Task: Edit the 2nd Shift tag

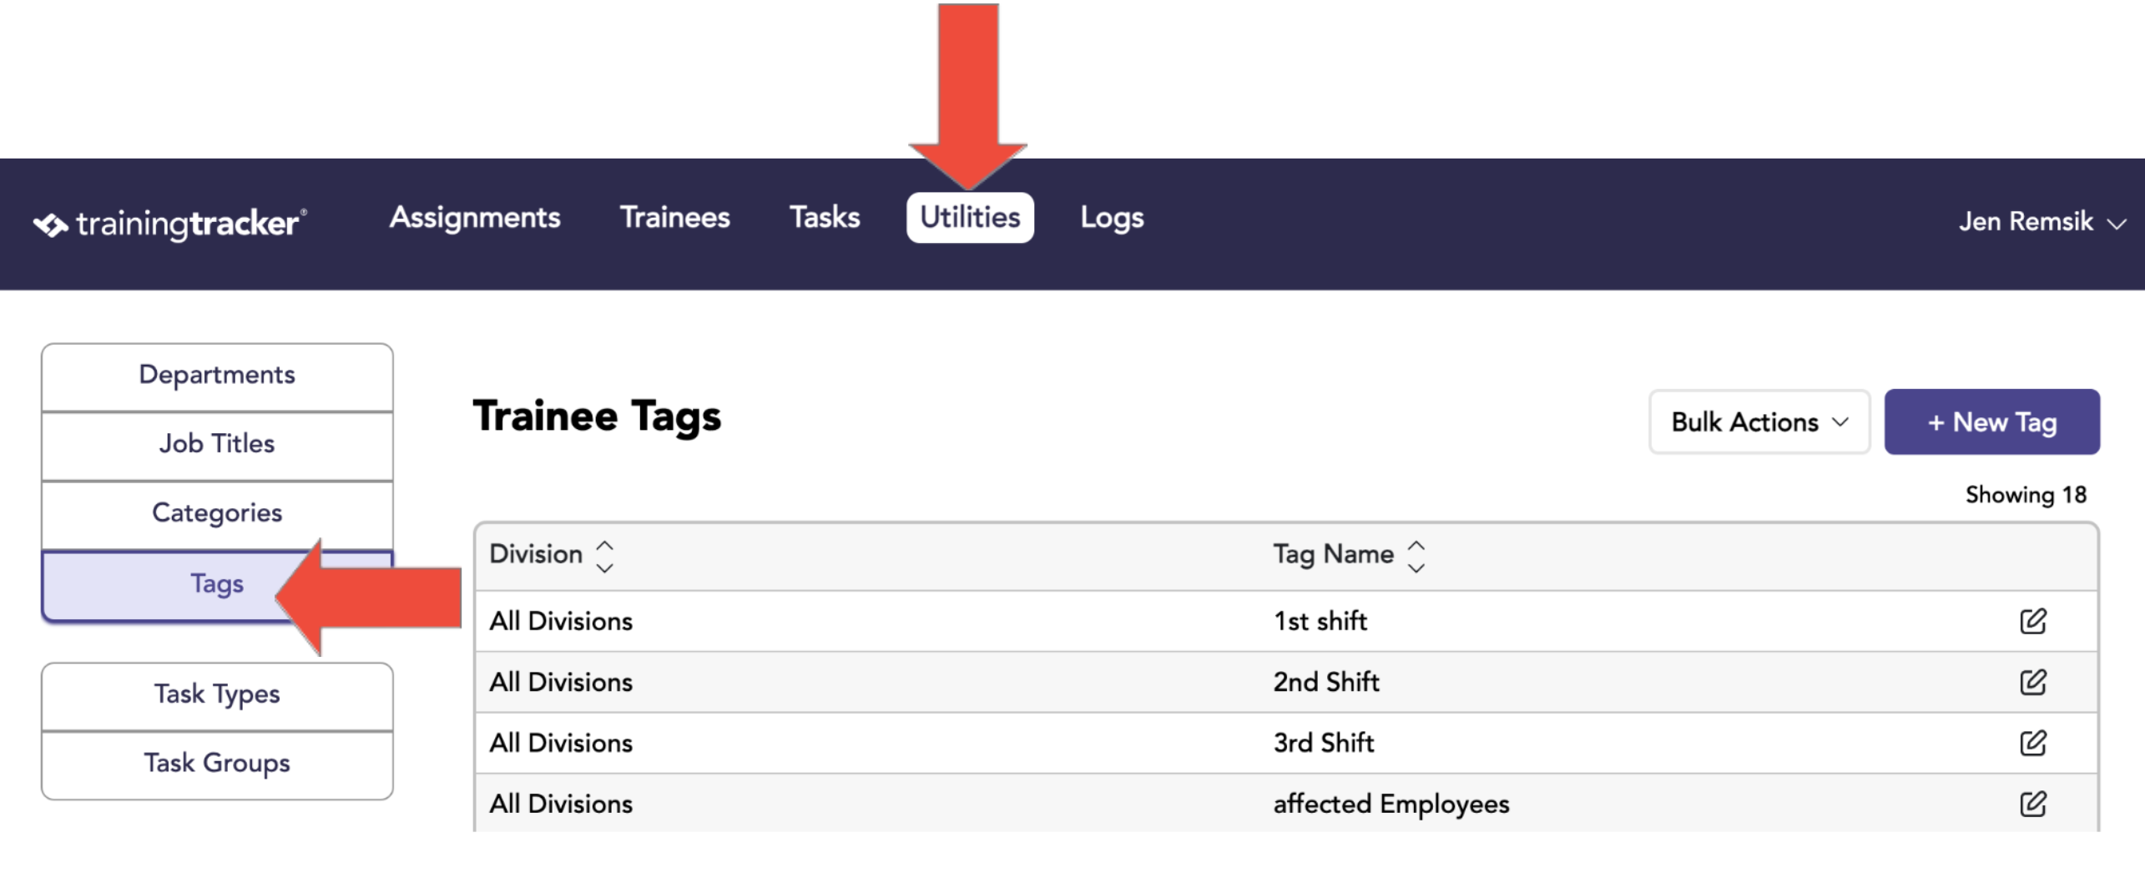Action: (x=2032, y=682)
